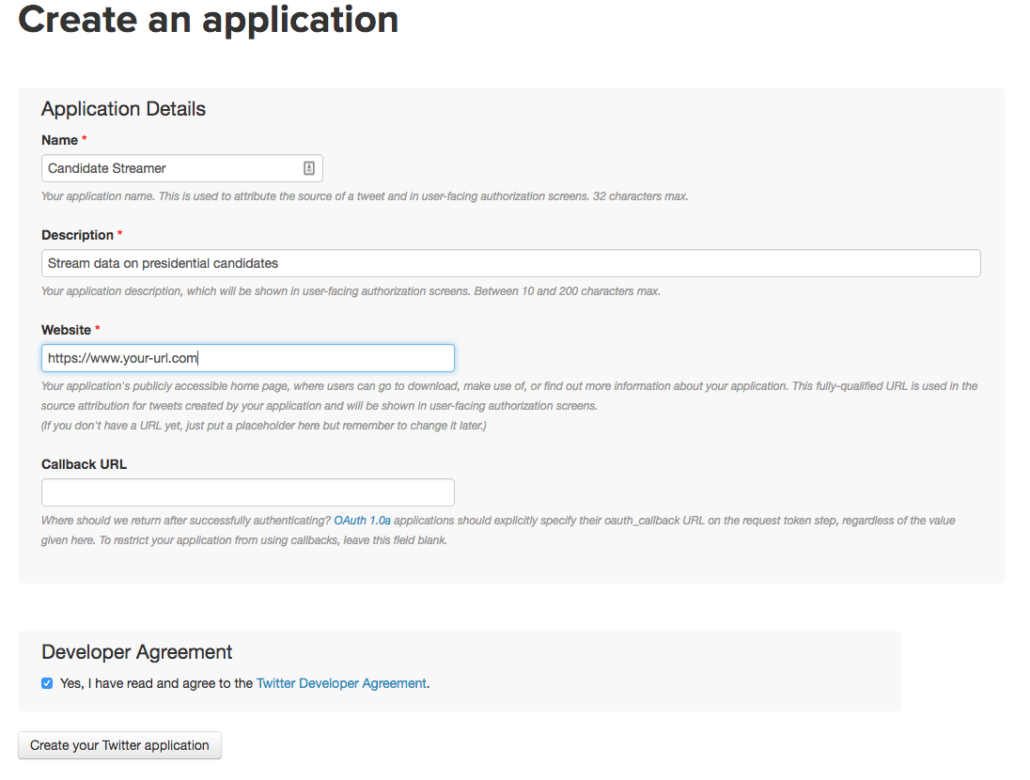The height and width of the screenshot is (780, 1030).
Task: Click the Developer Agreement section heading
Action: (137, 652)
